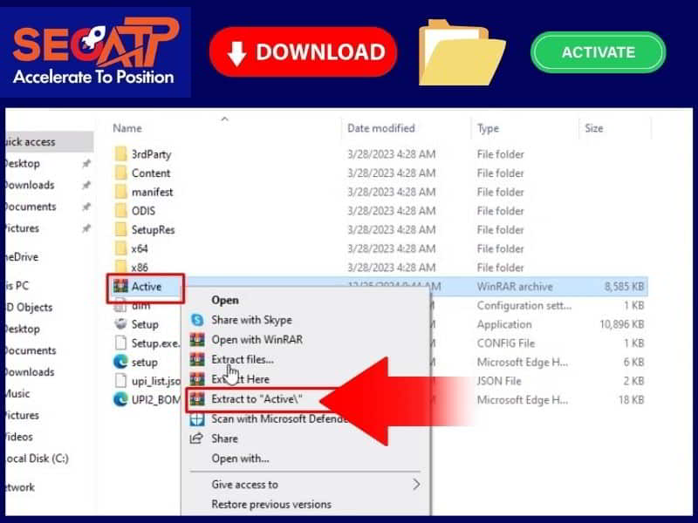Open the ODIS folder
698x523 pixels.
143,211
